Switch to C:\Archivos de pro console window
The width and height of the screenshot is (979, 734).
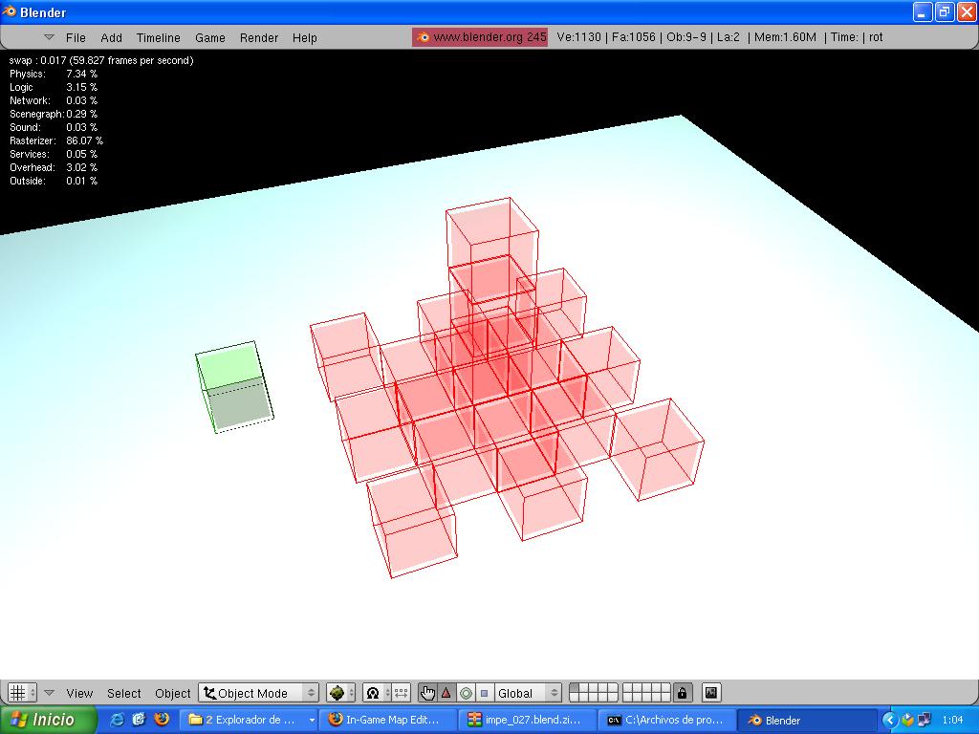666,720
